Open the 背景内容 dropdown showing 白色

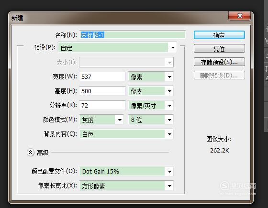click(x=126, y=134)
